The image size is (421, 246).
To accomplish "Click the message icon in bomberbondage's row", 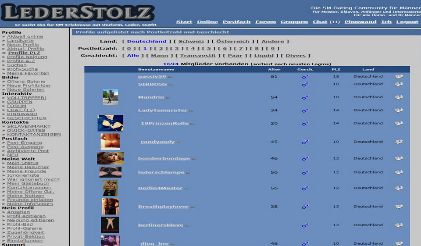I will 399,159.
